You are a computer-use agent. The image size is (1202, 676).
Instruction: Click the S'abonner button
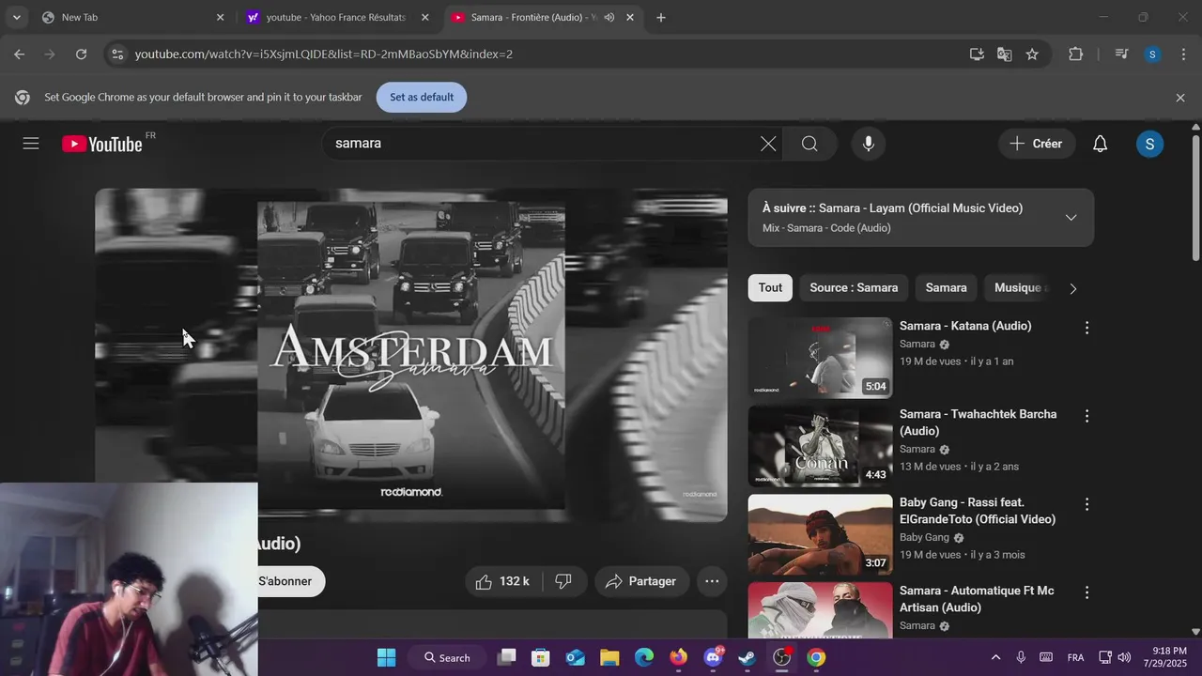(x=285, y=581)
